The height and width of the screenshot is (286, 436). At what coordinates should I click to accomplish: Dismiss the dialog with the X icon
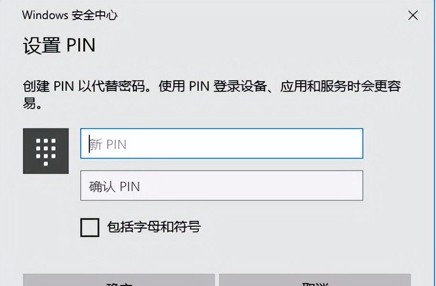click(413, 15)
